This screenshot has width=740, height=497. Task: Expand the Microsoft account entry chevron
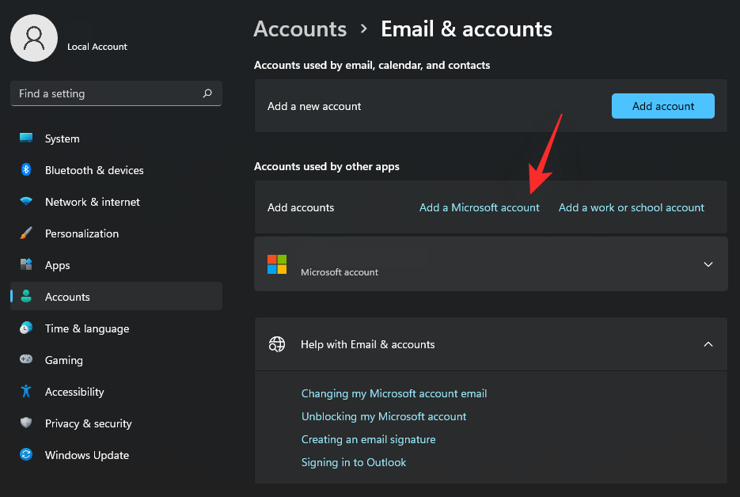click(x=708, y=264)
